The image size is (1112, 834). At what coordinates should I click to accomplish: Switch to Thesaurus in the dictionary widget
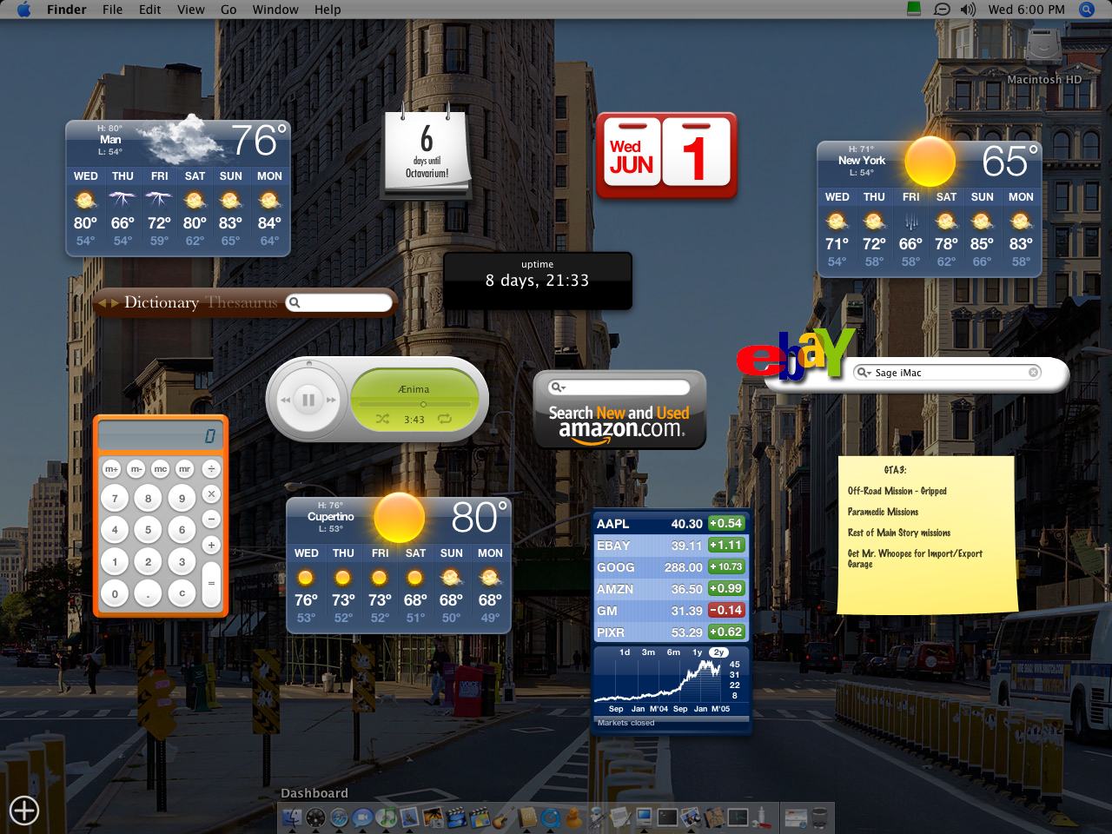242,302
